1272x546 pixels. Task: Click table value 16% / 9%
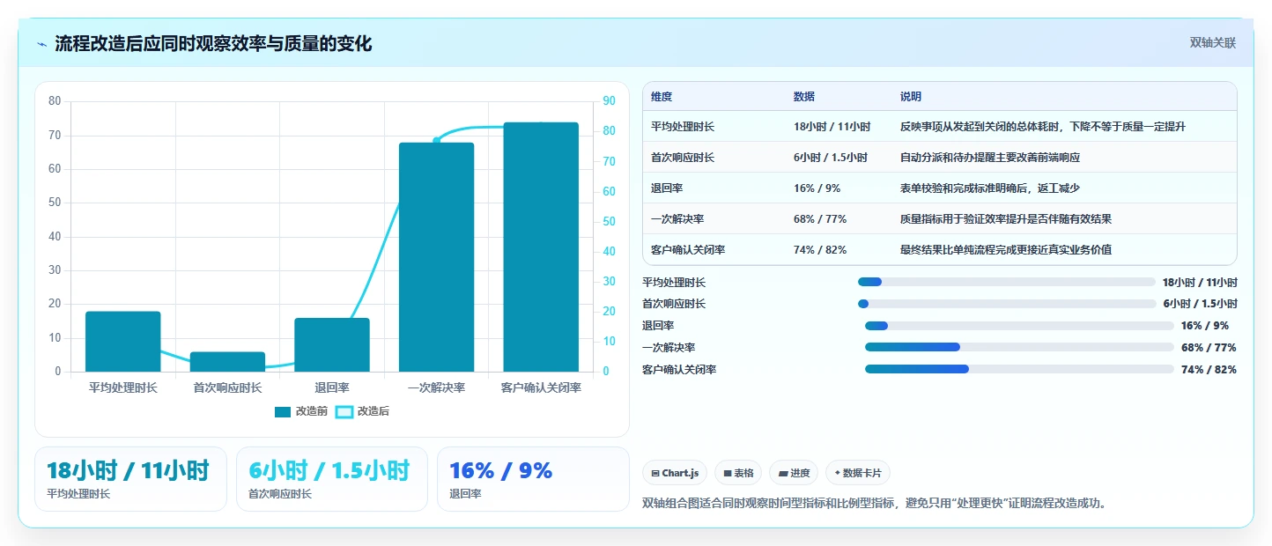click(817, 188)
